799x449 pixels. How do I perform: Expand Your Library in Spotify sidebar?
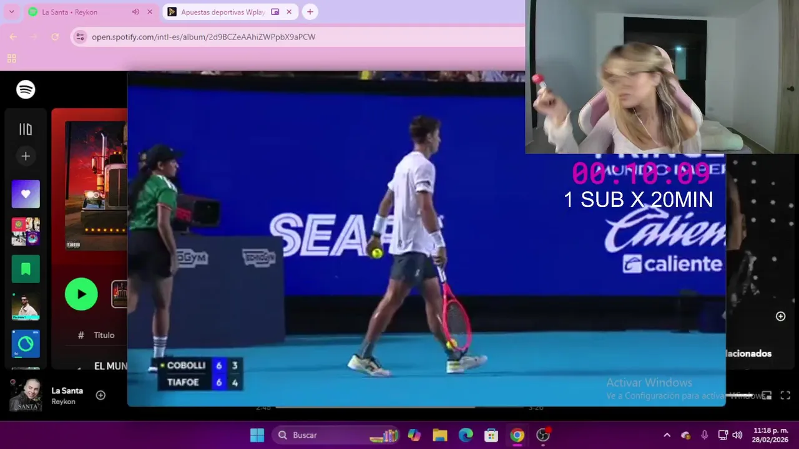click(x=26, y=129)
